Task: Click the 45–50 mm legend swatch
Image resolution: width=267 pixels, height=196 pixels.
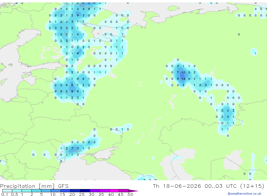Action: click(x=124, y=191)
